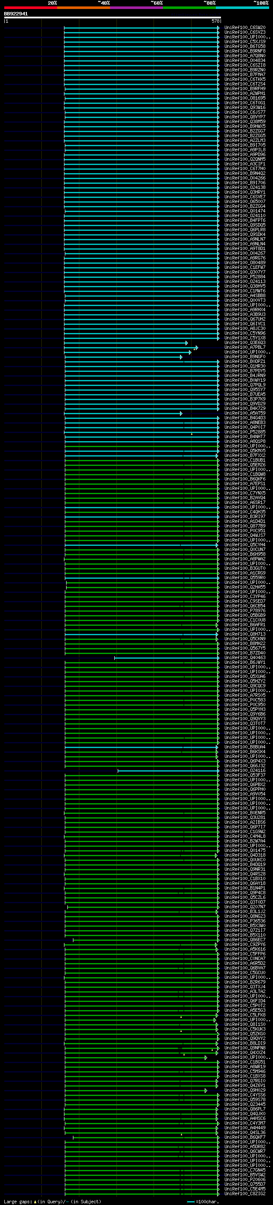Select label UniRef100_B0ENR5
273x1205 pixels.
pos(245,813)
